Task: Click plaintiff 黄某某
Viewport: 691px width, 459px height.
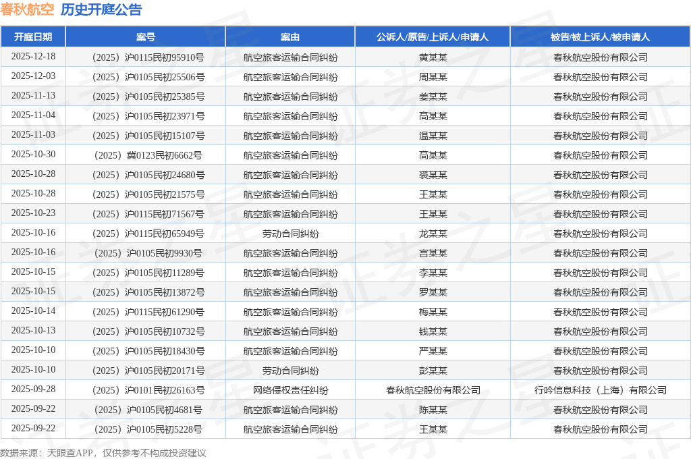Action: point(433,57)
